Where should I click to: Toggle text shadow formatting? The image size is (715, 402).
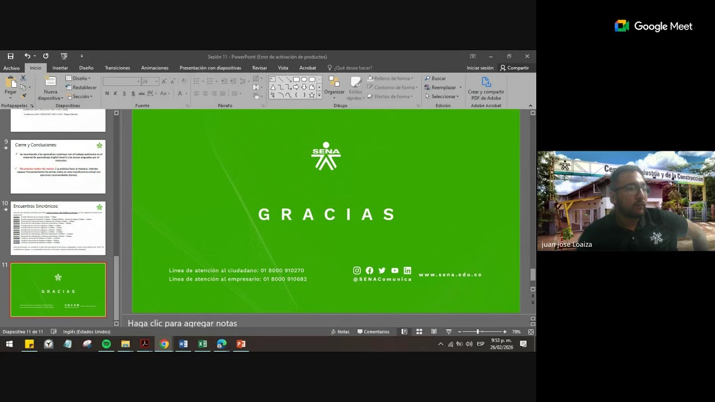click(x=133, y=93)
